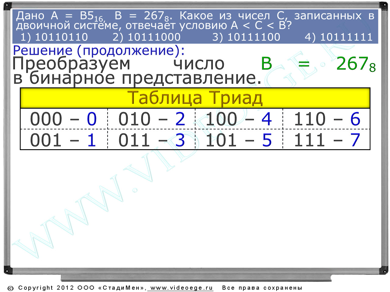Click table cell '001 – 1'

tap(64, 140)
